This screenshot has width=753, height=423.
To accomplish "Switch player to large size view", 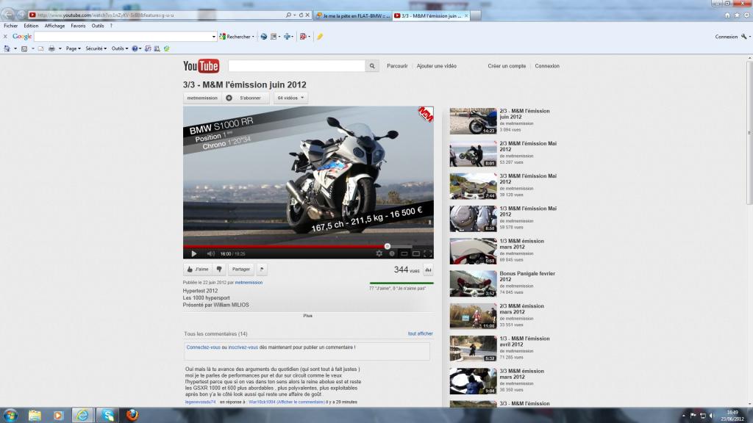I will pyautogui.click(x=416, y=253).
